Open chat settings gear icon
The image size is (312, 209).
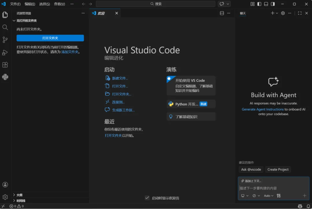click(283, 13)
